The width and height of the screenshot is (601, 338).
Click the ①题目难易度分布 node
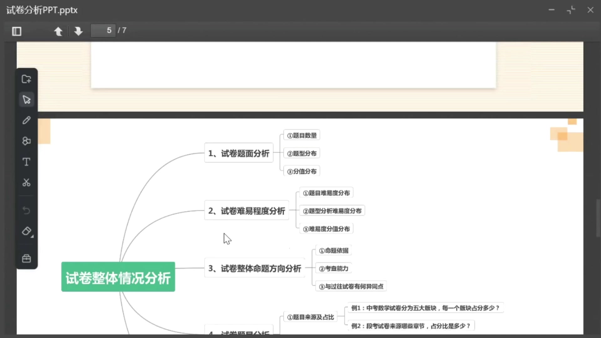pos(326,193)
